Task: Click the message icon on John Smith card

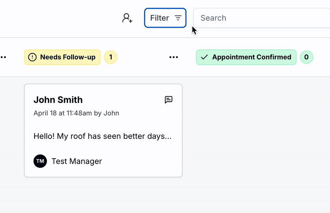Action: pos(168,100)
